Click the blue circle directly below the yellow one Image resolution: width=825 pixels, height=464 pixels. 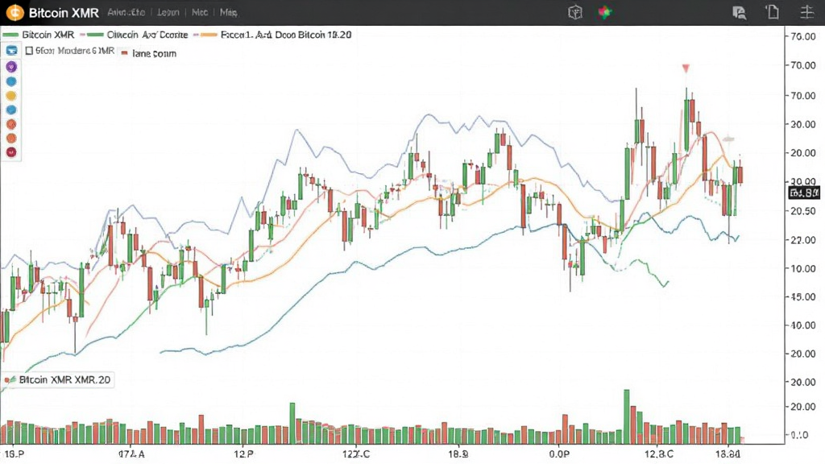point(11,110)
